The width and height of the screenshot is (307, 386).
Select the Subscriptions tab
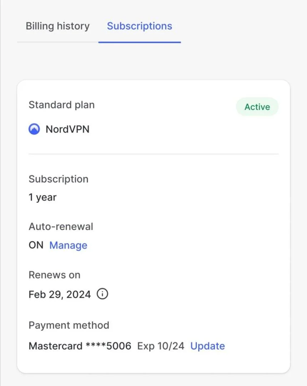139,26
